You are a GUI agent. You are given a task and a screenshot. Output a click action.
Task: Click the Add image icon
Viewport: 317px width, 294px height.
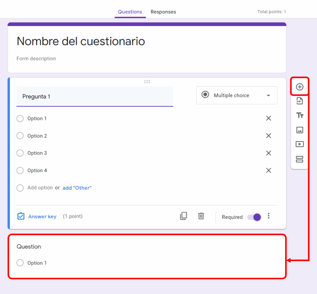(299, 130)
